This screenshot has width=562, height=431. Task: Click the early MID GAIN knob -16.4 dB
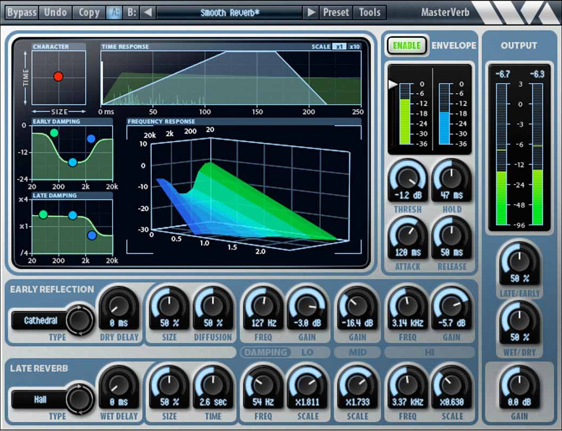click(357, 306)
